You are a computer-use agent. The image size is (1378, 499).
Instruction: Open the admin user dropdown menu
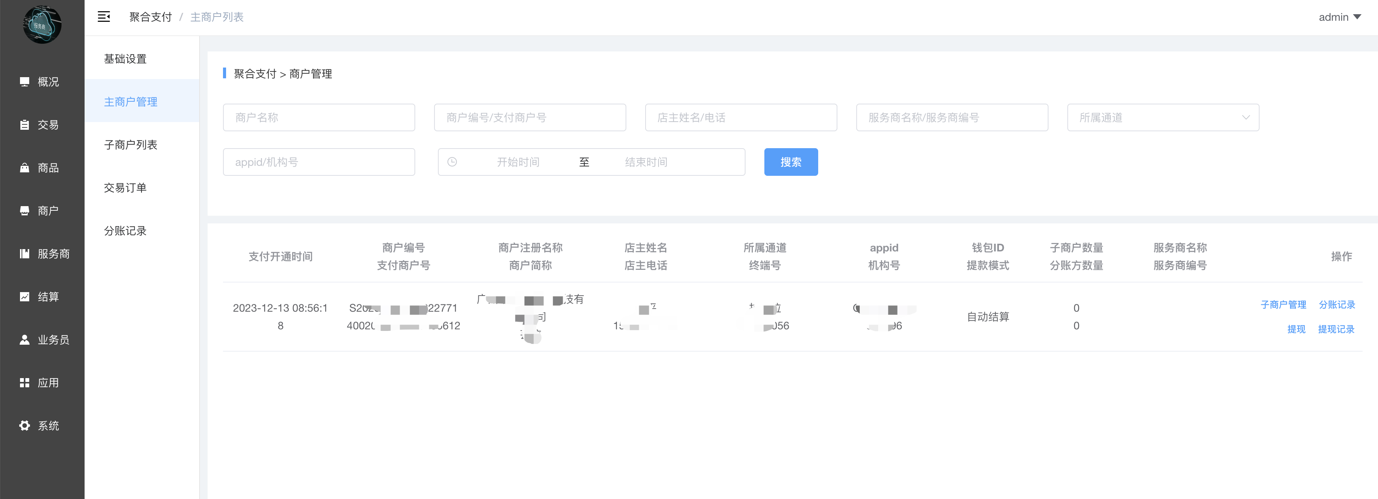click(1339, 17)
